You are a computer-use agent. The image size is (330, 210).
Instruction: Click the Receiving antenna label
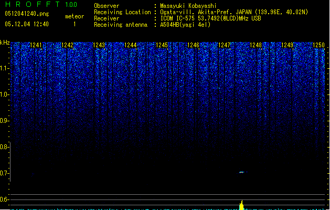(121, 25)
